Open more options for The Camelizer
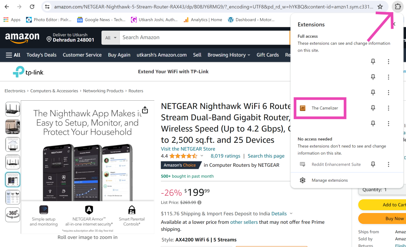The height and width of the screenshot is (247, 406). 388,108
